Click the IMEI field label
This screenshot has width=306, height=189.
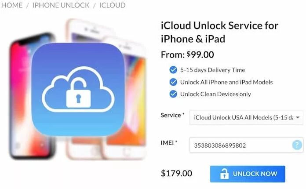click(169, 142)
